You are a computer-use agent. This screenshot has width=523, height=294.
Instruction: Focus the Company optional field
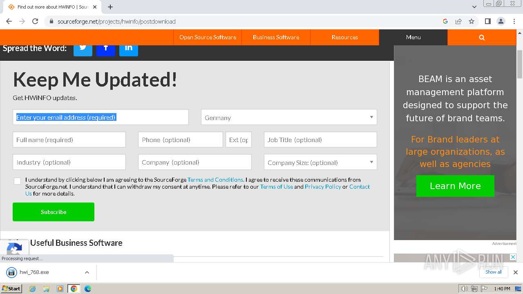point(194,162)
